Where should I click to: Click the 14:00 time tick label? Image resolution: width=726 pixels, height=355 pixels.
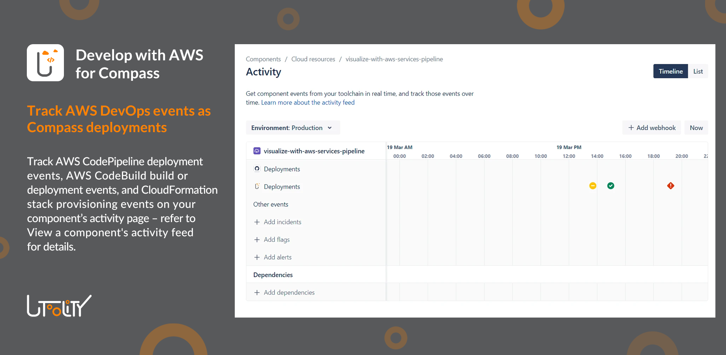click(x=597, y=156)
